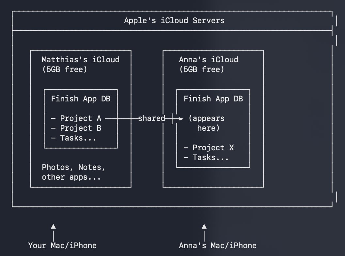Select the "Anna's iCloud" heading
The height and width of the screenshot is (256, 345).
tap(209, 60)
